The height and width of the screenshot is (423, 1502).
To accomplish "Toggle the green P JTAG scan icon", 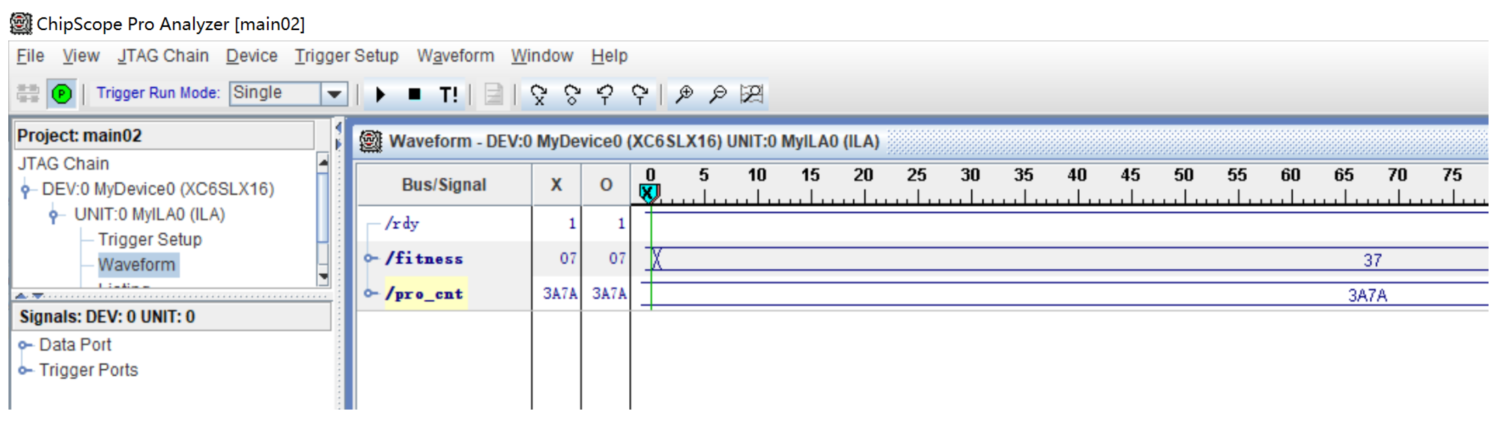I will [x=61, y=94].
